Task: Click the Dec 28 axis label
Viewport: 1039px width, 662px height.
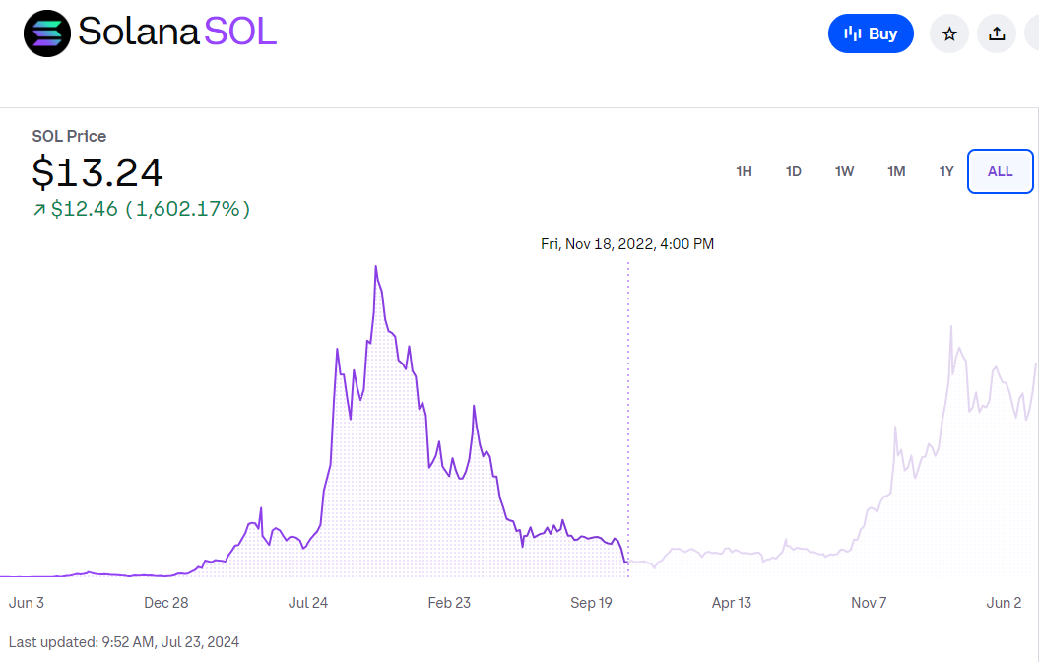Action: click(165, 602)
